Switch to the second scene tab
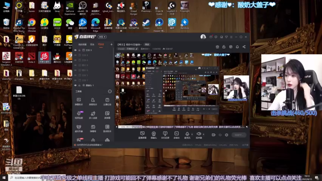Image resolution: width=322 pixels, height=181 pixels. coord(92,45)
